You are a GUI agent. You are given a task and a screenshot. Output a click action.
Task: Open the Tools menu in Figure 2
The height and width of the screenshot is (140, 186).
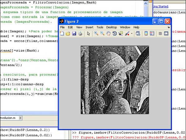[100, 27]
